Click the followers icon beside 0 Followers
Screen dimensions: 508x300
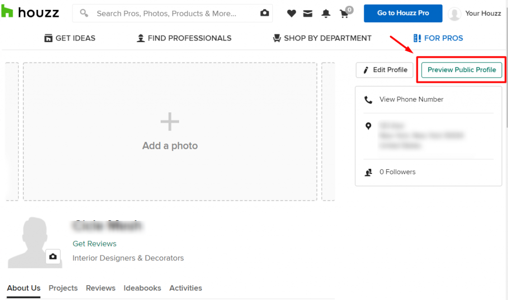tap(369, 172)
